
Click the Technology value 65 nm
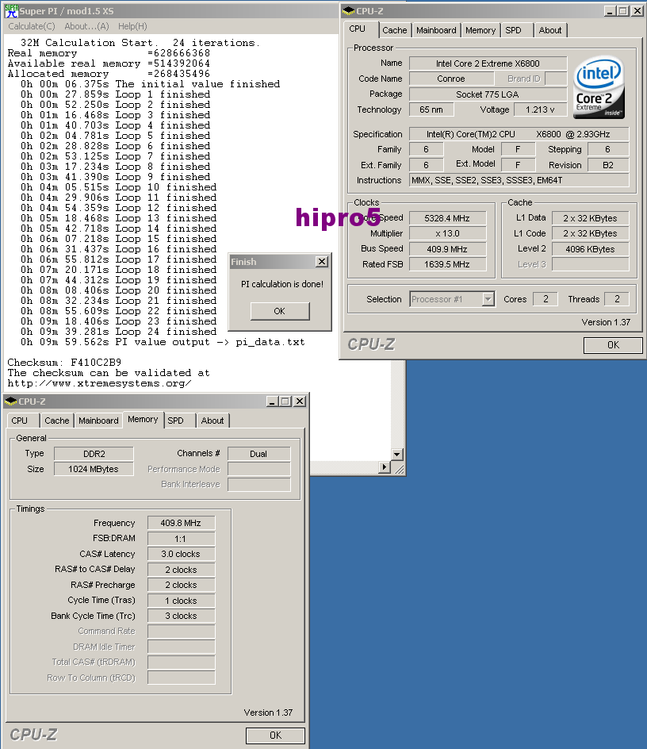click(431, 109)
